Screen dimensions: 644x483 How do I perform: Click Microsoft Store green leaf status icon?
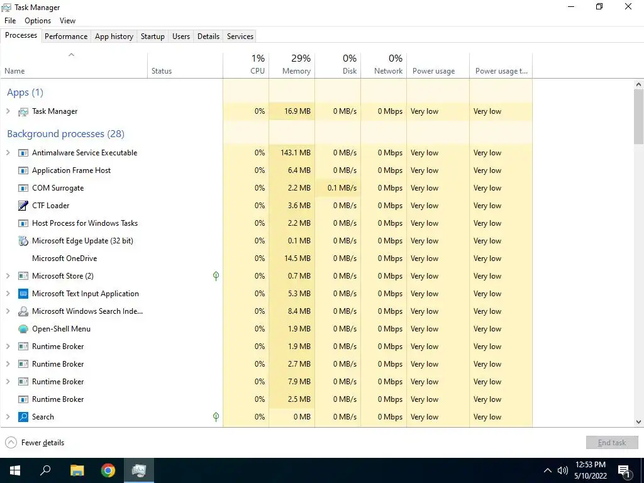pos(216,276)
